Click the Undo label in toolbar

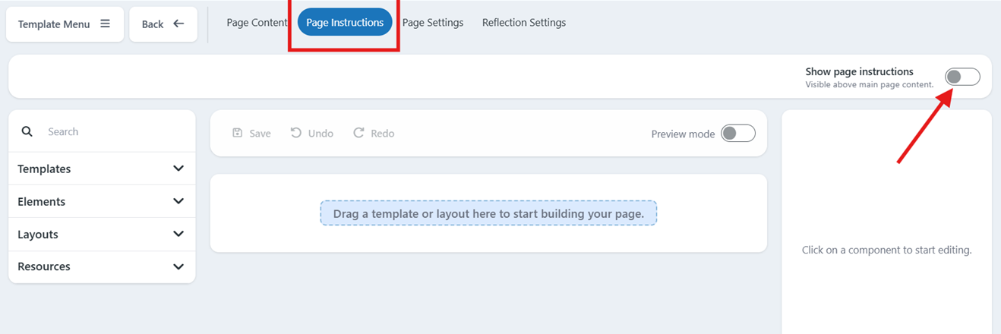click(321, 134)
